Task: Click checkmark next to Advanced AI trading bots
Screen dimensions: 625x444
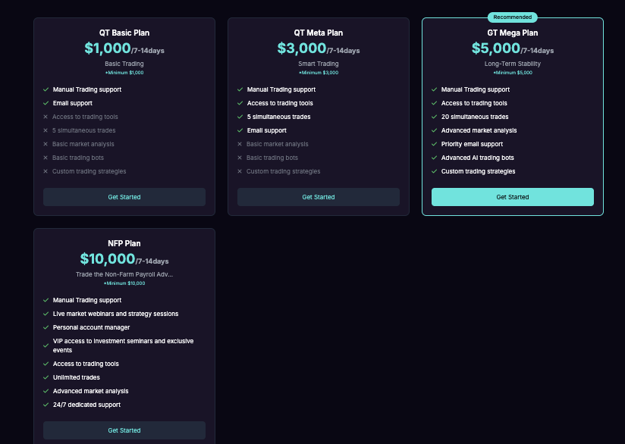Action: point(434,158)
